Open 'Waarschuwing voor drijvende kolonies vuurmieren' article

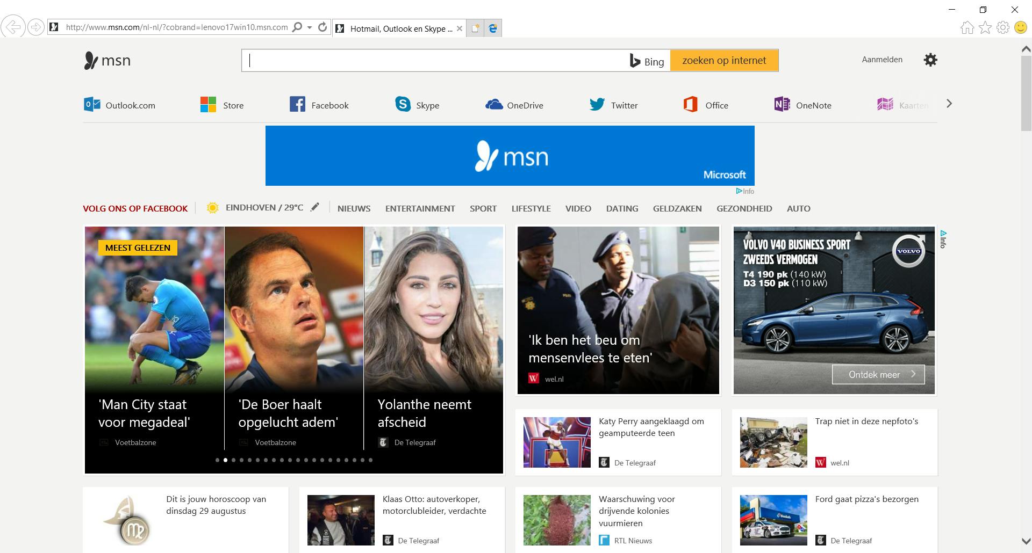[618, 520]
